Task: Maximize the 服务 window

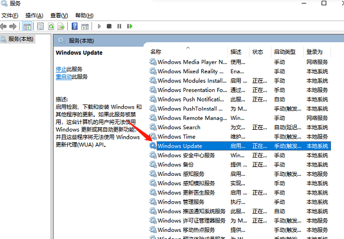Action: [324, 3]
